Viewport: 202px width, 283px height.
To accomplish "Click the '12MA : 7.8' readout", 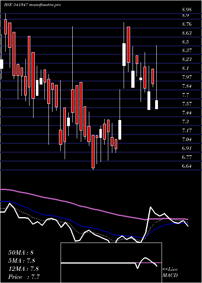I will pos(23,269).
